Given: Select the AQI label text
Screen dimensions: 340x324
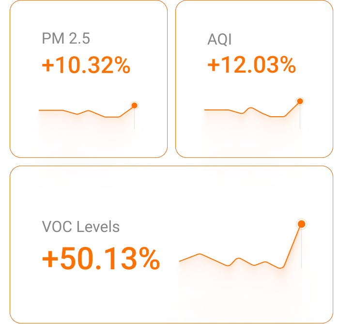Looking at the screenshot, I should (219, 39).
